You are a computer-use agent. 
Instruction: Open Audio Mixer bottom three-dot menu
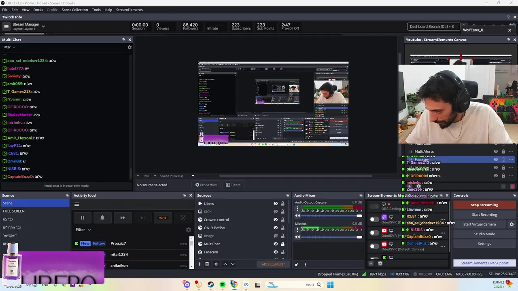pyautogui.click(x=306, y=264)
